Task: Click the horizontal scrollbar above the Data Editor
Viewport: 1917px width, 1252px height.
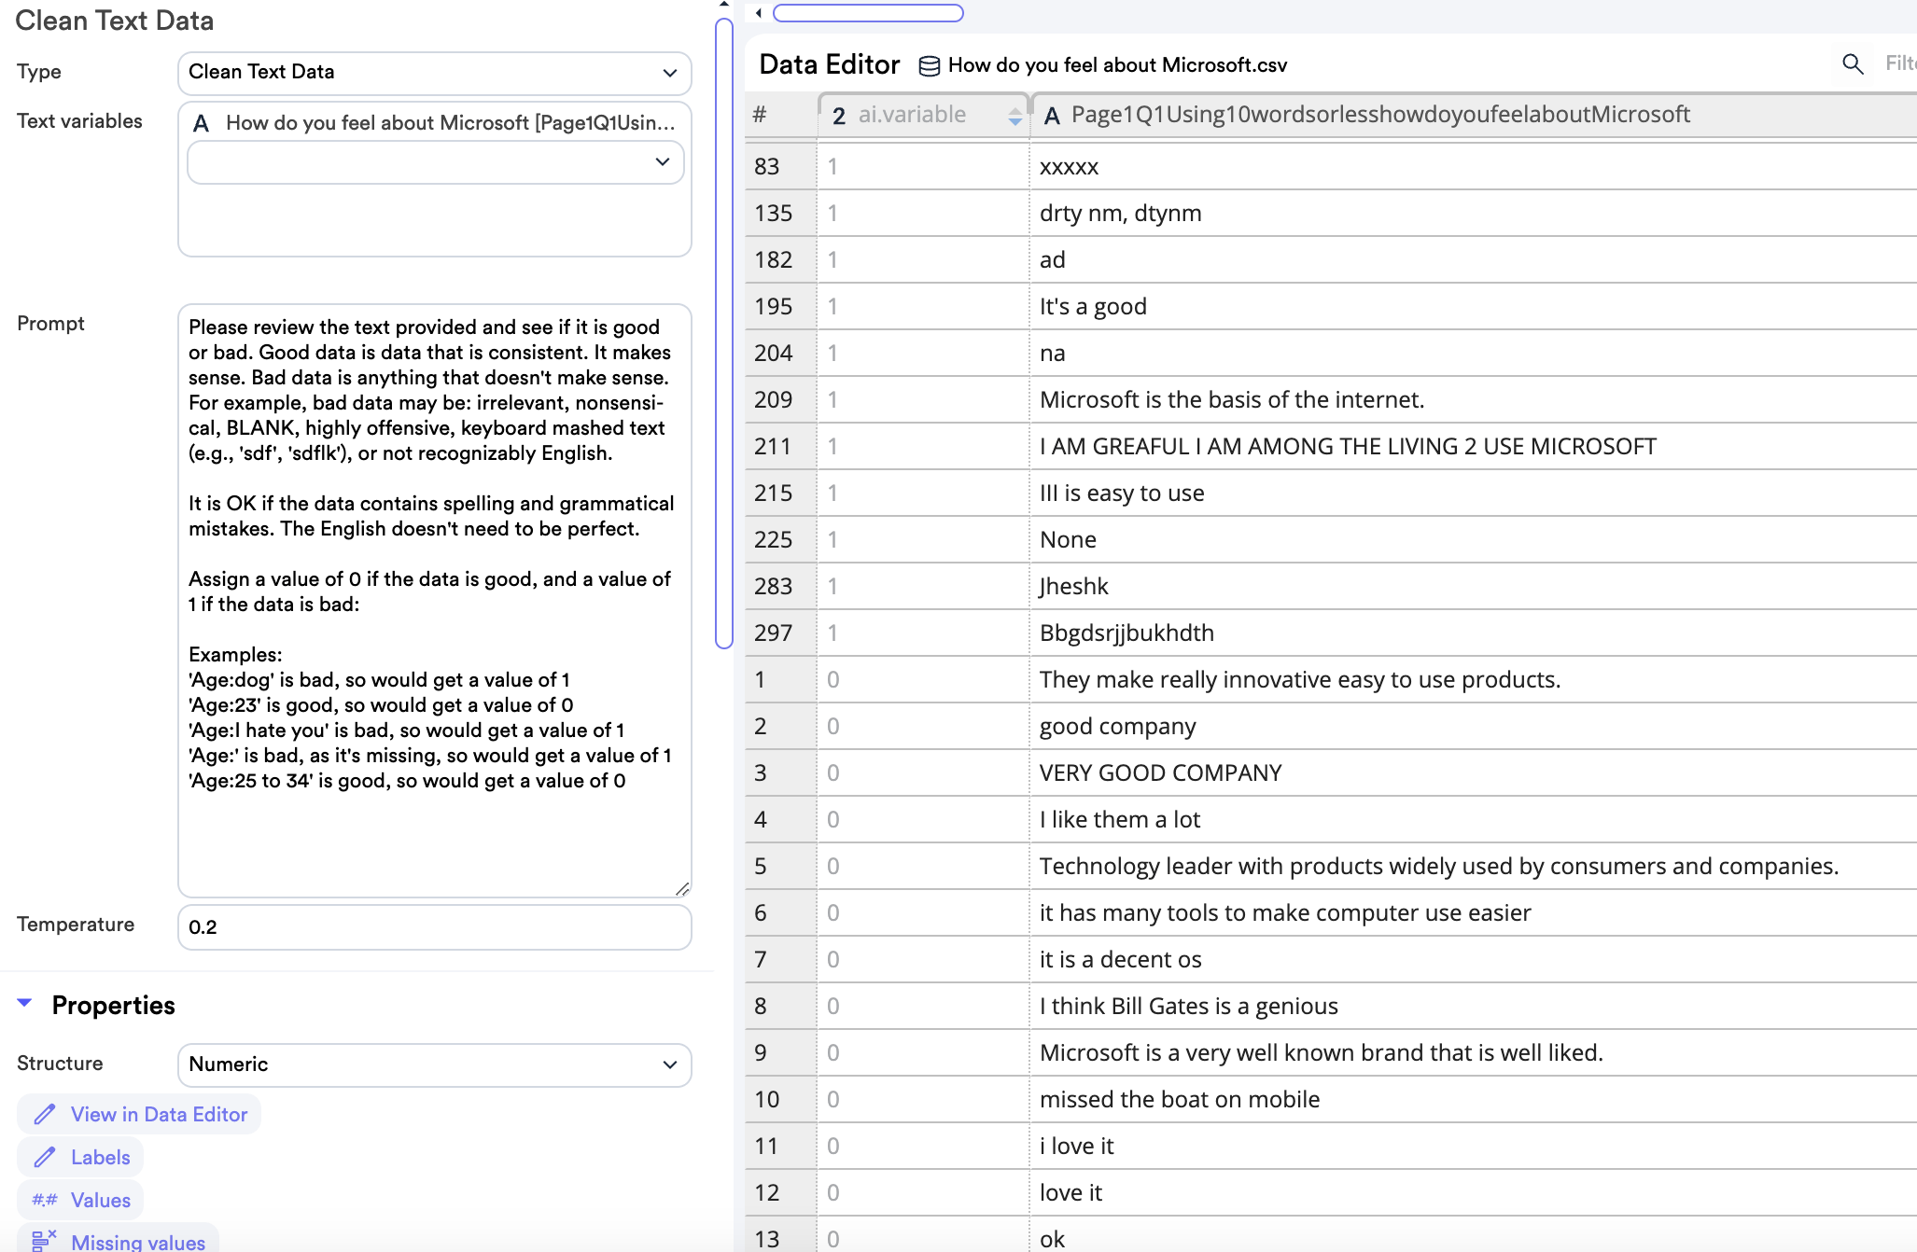Action: coord(868,13)
